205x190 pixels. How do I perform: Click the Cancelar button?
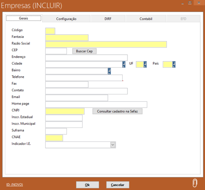pos(118,185)
